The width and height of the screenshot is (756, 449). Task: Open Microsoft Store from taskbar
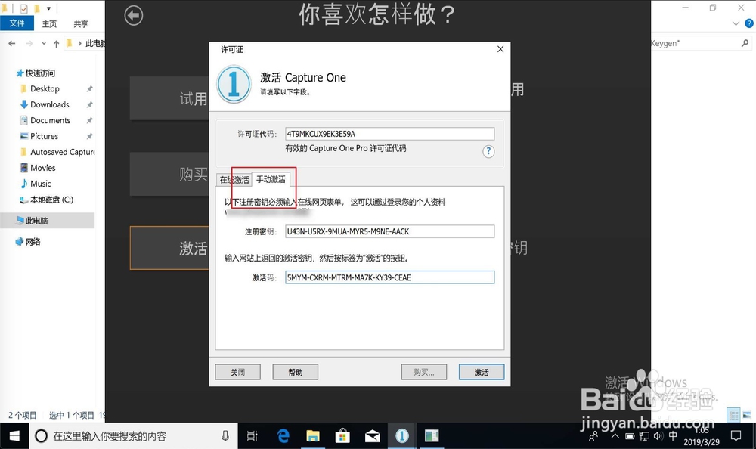342,436
